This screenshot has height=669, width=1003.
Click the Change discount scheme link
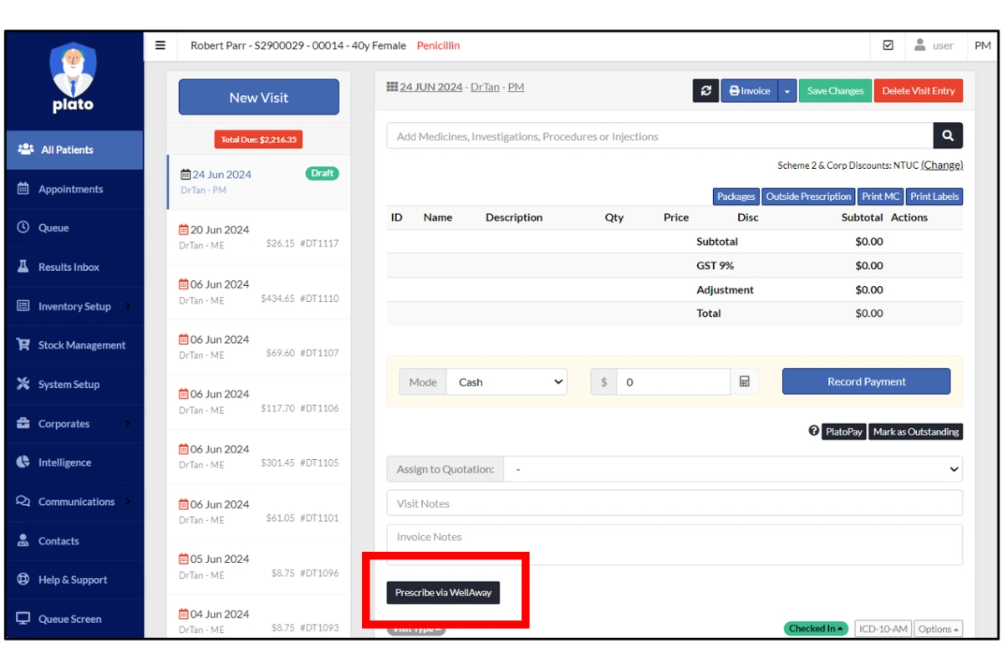(942, 166)
